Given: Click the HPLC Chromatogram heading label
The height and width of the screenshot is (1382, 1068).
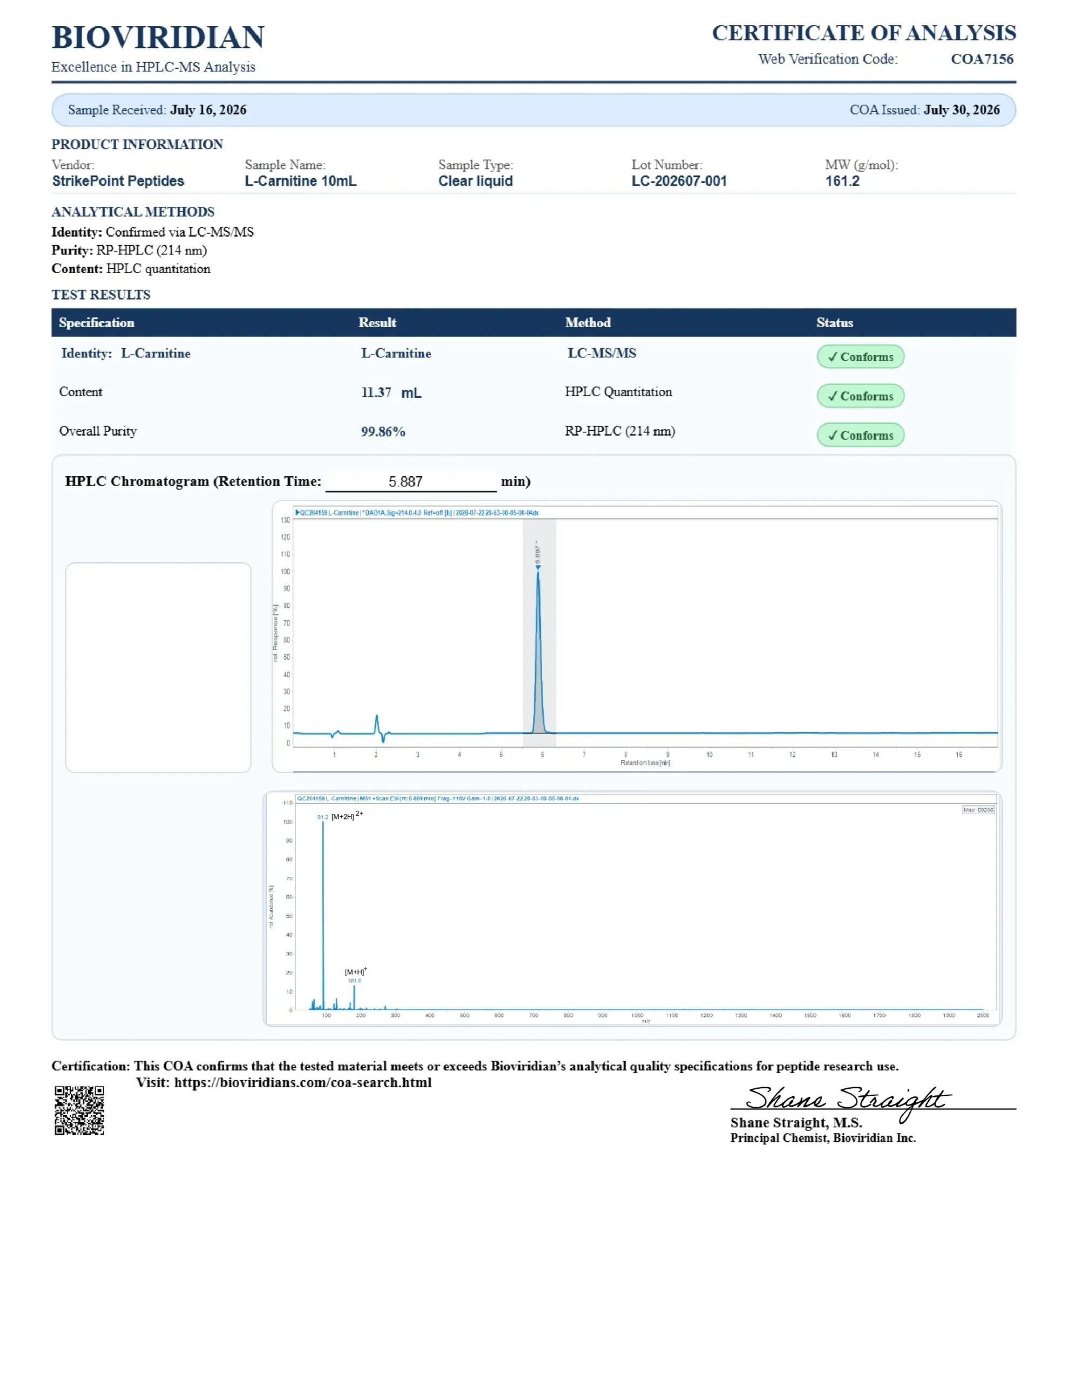Looking at the screenshot, I should pos(193,482).
